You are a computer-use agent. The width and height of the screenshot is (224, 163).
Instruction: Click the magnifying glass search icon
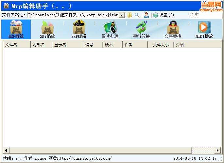137,15
